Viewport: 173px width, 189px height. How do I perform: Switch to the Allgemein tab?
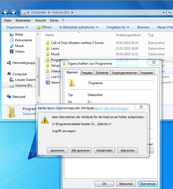tap(72, 73)
